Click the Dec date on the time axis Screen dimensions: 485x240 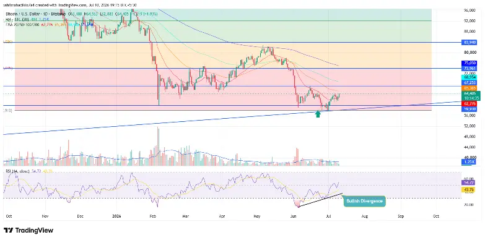point(80,216)
